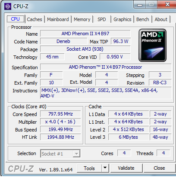
Task: Click the CPU-Z app icon in title bar
Action: click(8, 6)
